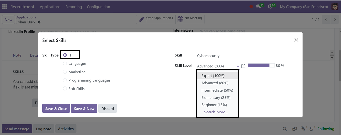This screenshot has height=135, width=341.
Task: Open the Applications menu
Action: (x=50, y=7)
